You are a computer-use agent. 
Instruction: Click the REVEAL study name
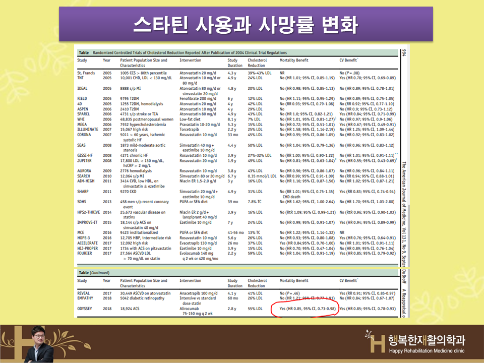[83, 293]
